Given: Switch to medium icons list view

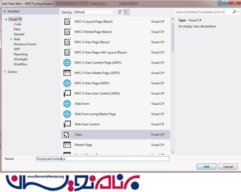Looking at the screenshot, I should click(127, 12).
